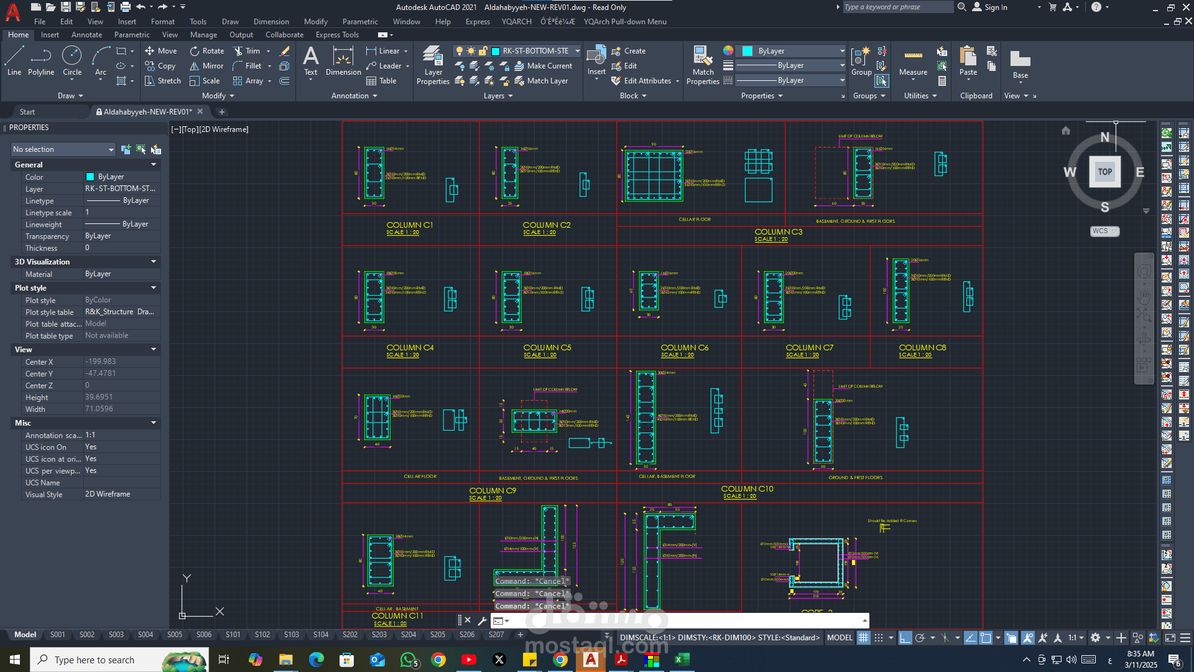
Task: Click the Match Layer button
Action: click(541, 81)
